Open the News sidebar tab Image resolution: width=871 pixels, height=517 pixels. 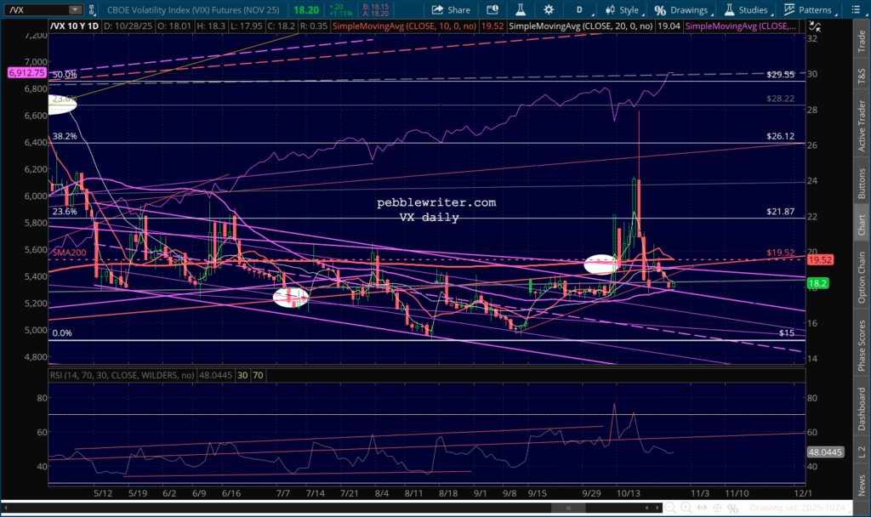click(862, 485)
